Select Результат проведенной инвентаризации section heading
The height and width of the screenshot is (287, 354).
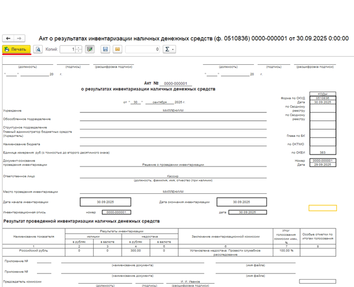[x=81, y=221]
